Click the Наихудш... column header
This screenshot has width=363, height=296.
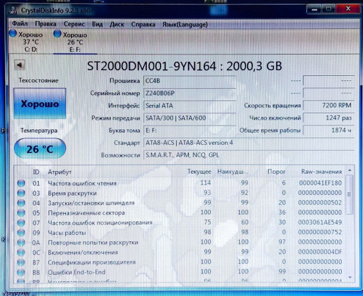[x=232, y=172]
